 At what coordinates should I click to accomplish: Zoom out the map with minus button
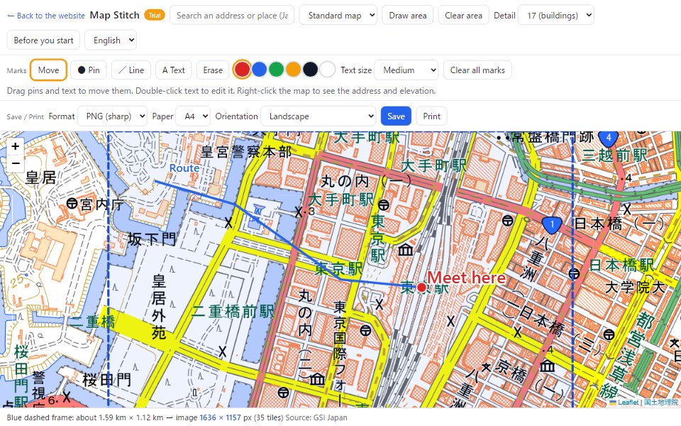point(15,164)
